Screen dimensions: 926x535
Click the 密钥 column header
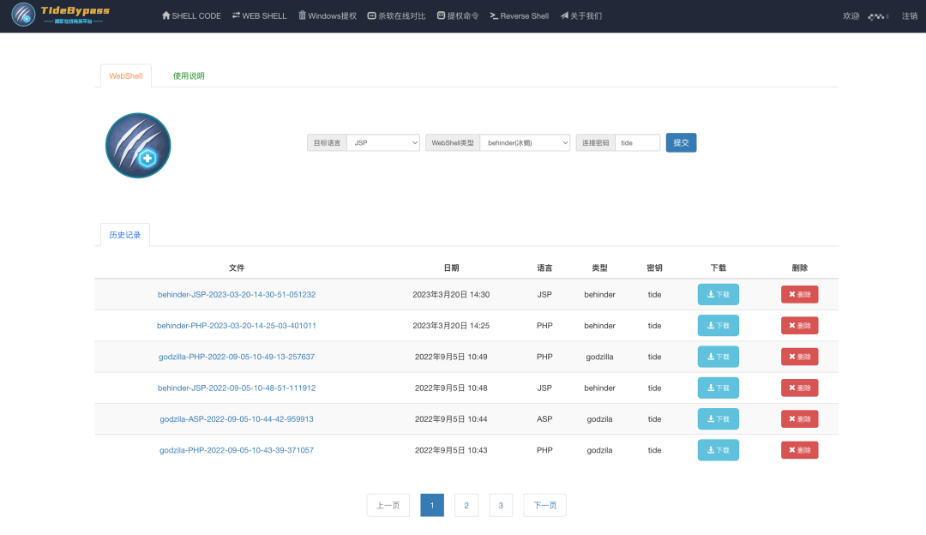tap(654, 268)
